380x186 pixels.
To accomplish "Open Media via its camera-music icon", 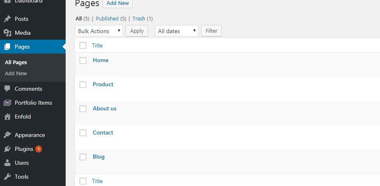I will (x=7, y=33).
